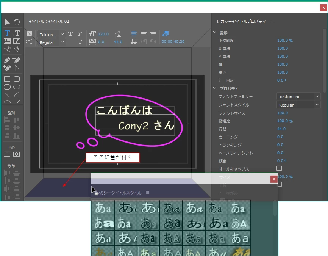Screen dimensions: 328x256
Task: Select the Add Anchor Point tool
Action: click(7, 68)
